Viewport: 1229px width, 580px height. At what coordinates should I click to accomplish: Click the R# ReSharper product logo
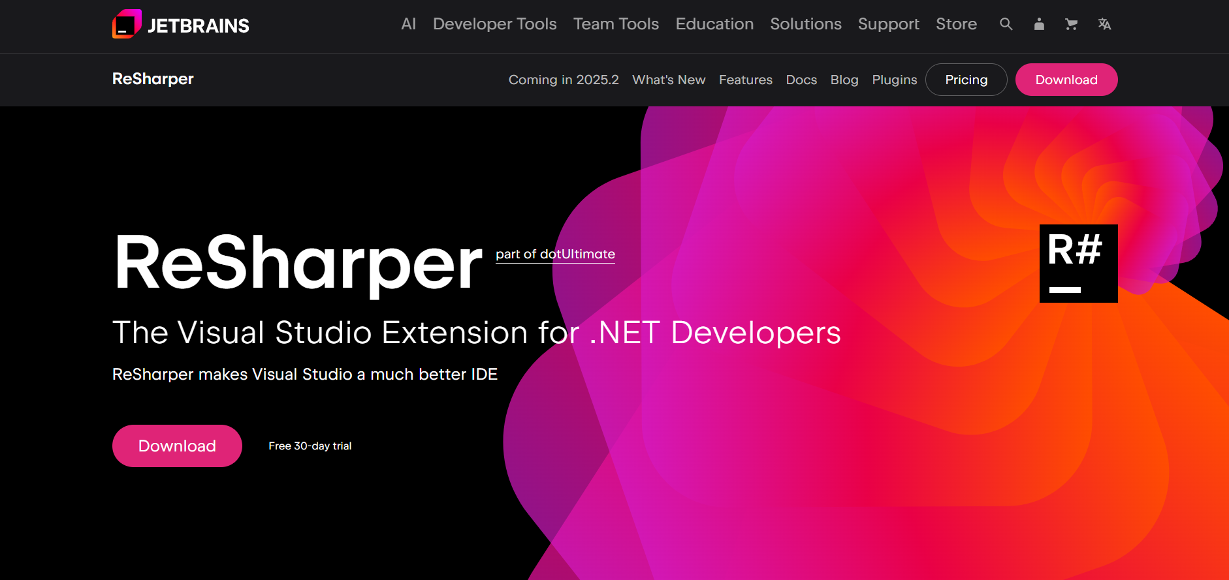pos(1079,264)
